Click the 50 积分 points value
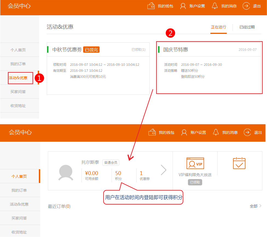 point(118,173)
